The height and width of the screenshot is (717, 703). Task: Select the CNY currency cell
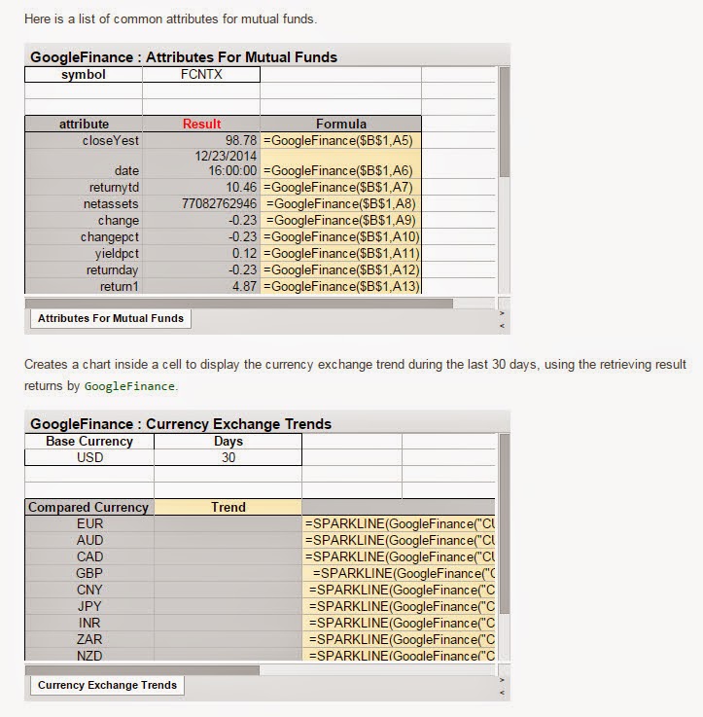(89, 590)
